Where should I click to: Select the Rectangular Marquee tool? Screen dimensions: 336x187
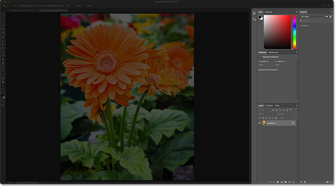tap(3, 18)
